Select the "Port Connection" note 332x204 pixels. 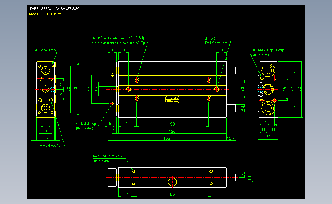216,42
